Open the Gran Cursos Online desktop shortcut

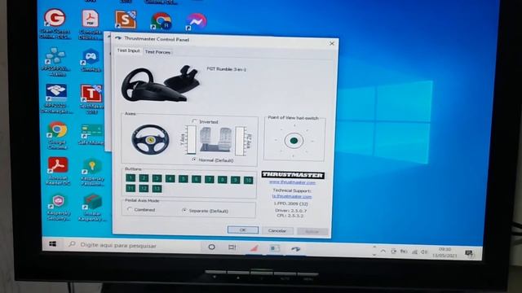(55, 24)
